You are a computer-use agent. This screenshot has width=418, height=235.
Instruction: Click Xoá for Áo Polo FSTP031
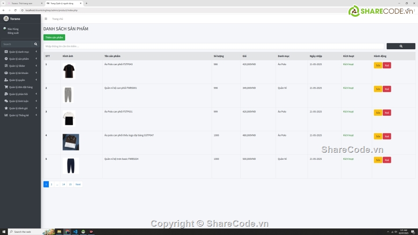[x=387, y=113]
